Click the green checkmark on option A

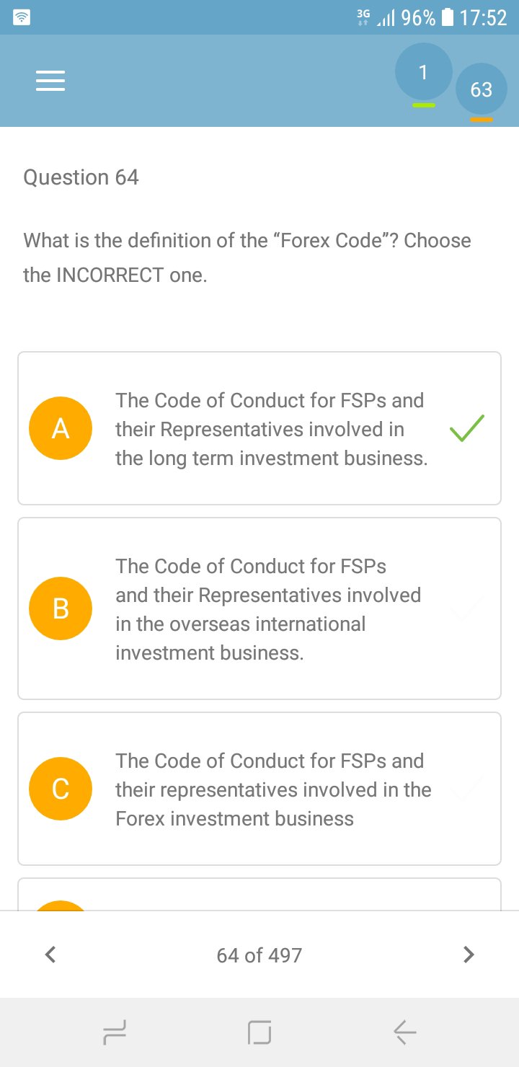click(467, 428)
